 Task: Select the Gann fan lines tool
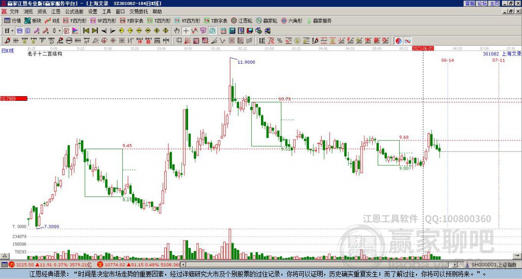188,41
